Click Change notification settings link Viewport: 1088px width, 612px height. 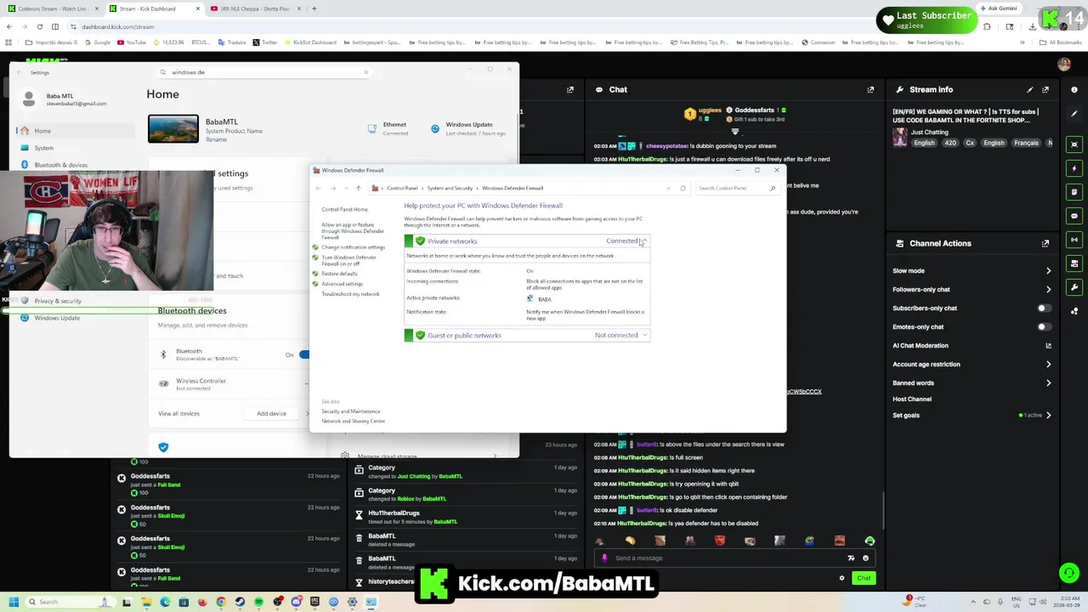353,247
